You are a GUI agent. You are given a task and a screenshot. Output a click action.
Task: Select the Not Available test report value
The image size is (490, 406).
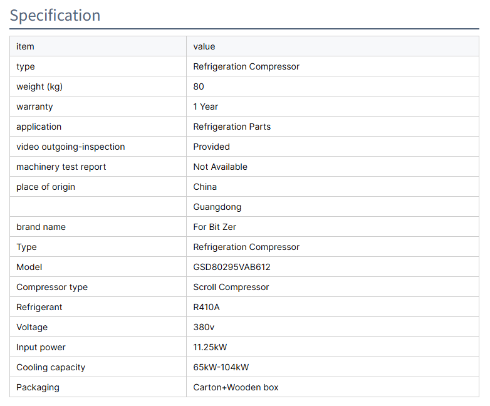(x=221, y=167)
